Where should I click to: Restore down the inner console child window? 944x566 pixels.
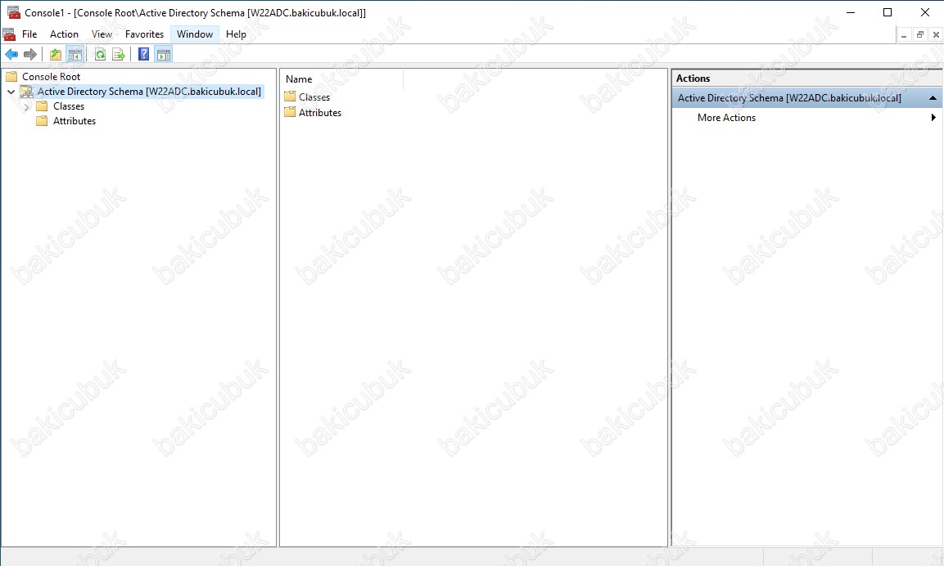click(920, 35)
